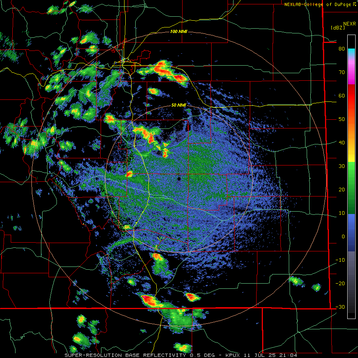
Task: Click the 80 value on the dBZ scale
Action: pos(342,49)
